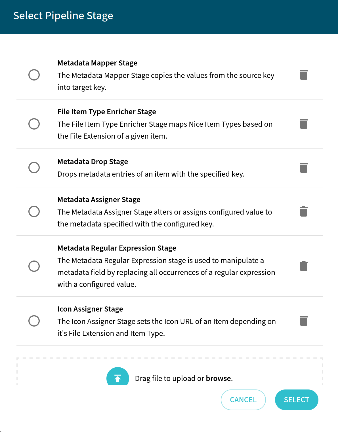
Task: Select the Metadata Mapper Stage radio button
Action: (x=34, y=75)
